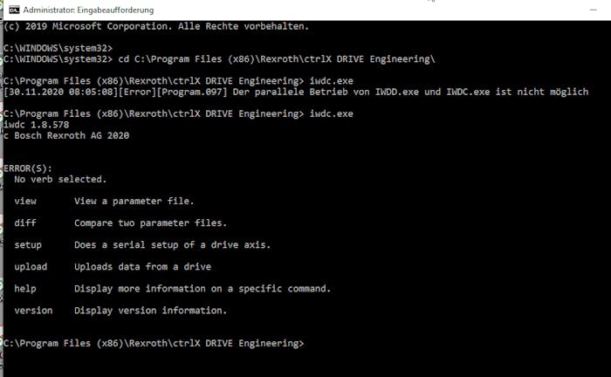The image size is (611, 377).
Task: Click the "view" verb in the list
Action: pyautogui.click(x=25, y=201)
